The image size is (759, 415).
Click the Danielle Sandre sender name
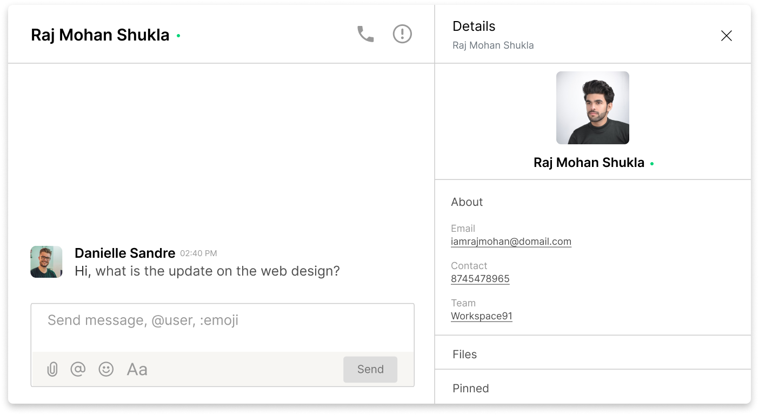125,253
